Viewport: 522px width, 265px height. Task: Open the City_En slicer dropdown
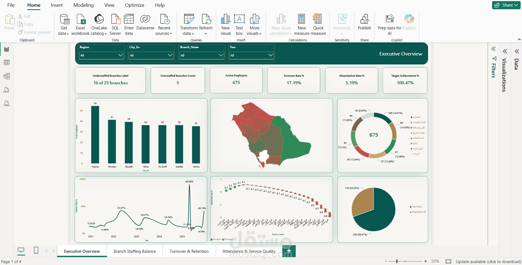[x=151, y=55]
